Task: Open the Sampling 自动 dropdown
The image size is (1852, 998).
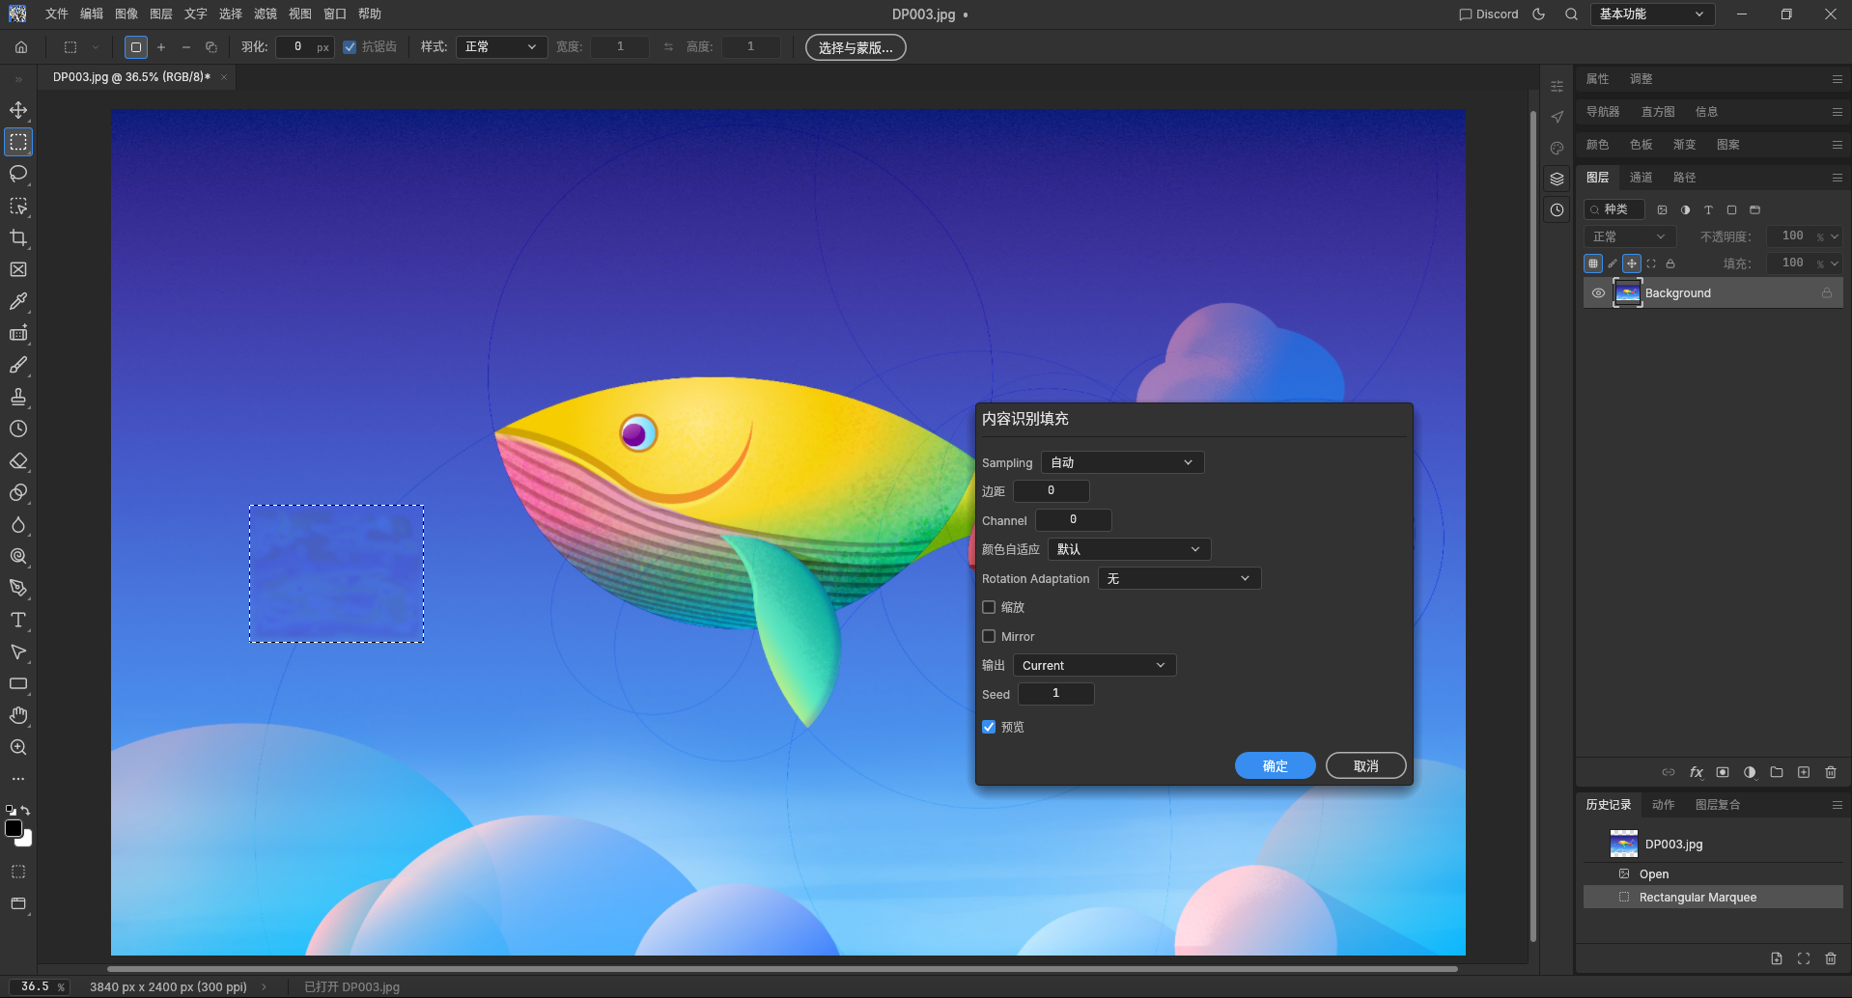Action: (1122, 462)
